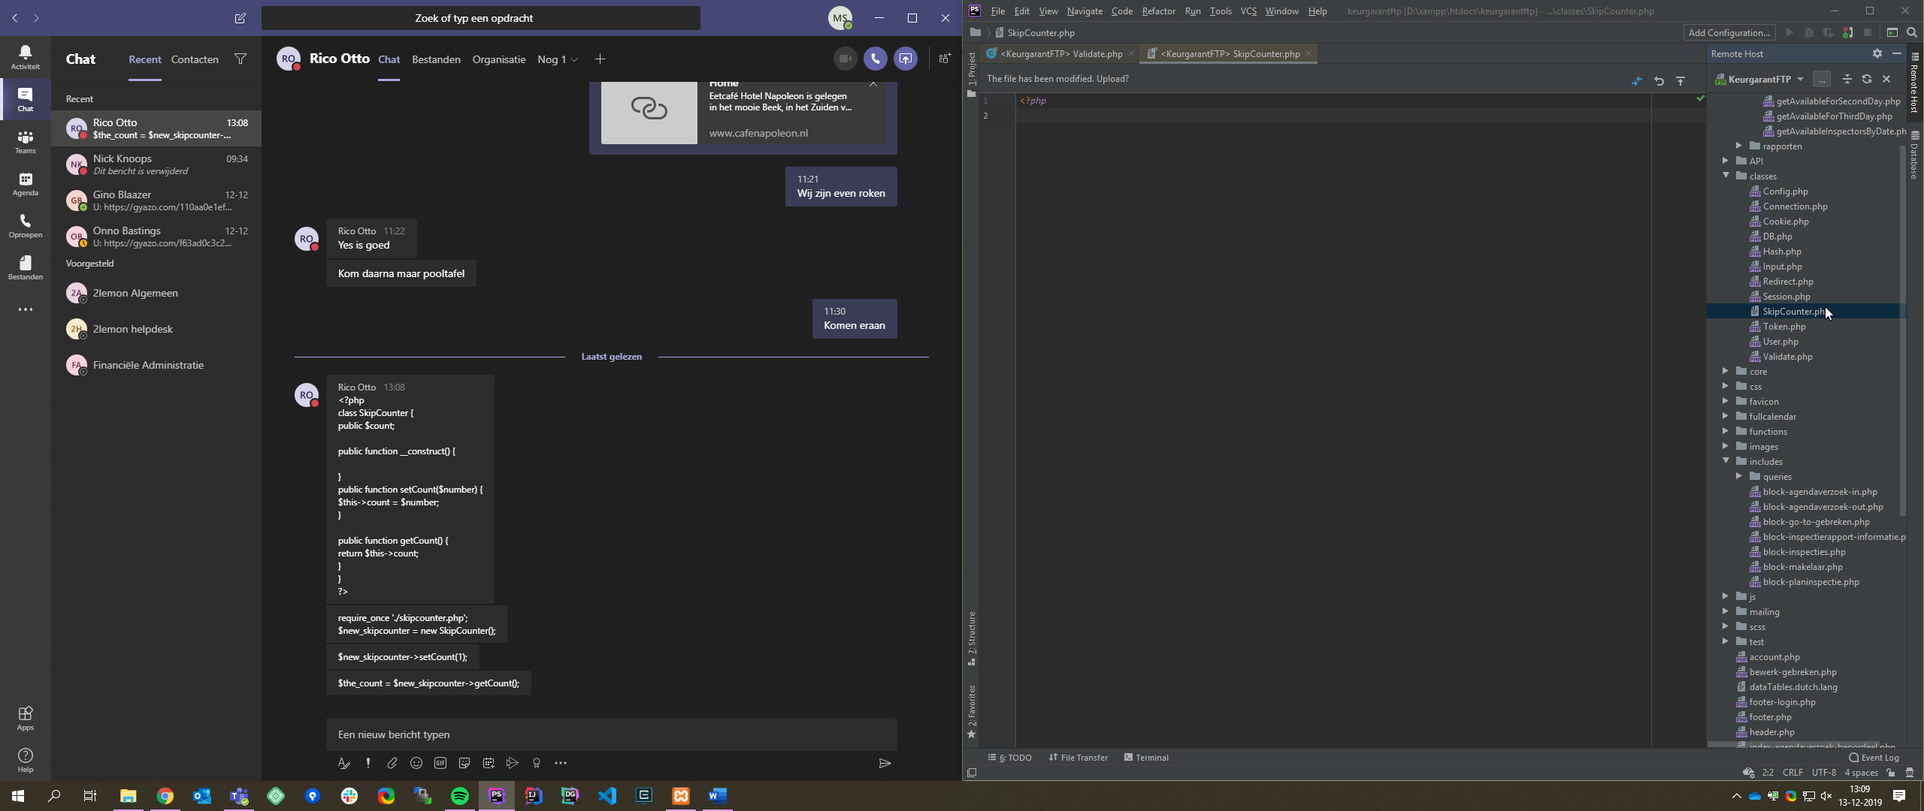1924x811 pixels.
Task: Start an audio call with Rico Otto
Action: 875,59
